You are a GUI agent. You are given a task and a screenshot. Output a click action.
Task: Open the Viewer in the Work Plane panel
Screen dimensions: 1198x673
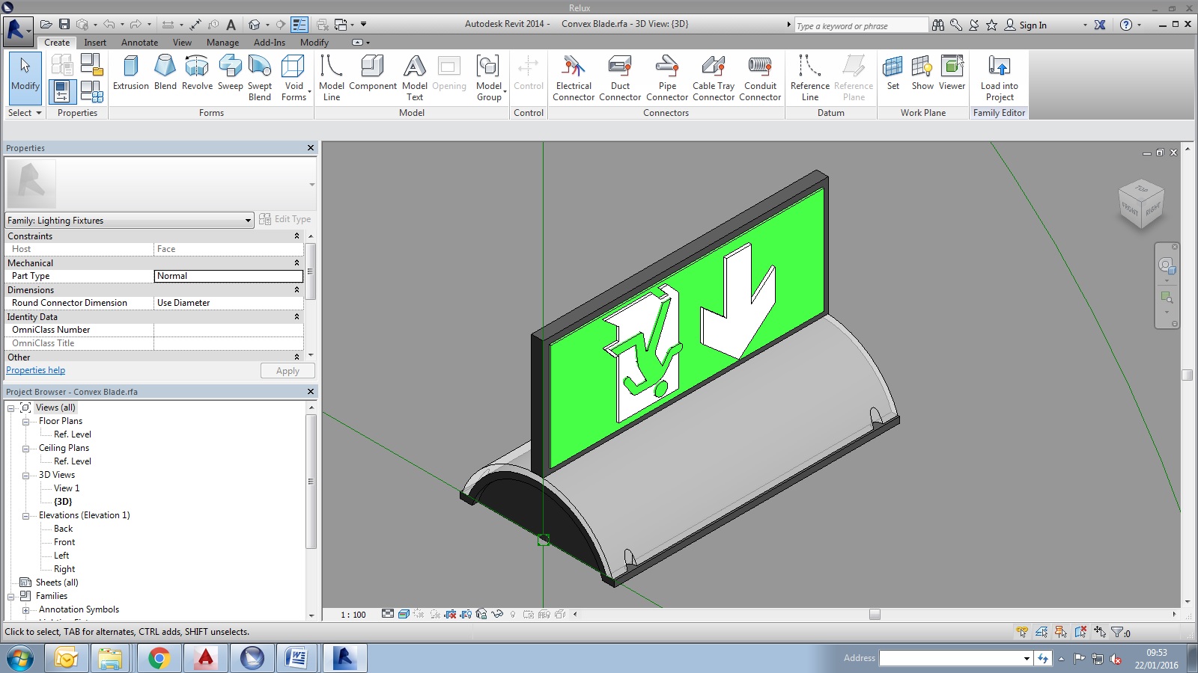(x=951, y=75)
